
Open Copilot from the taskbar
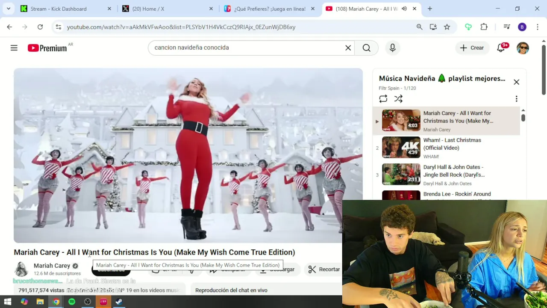pyautogui.click(x=24, y=302)
